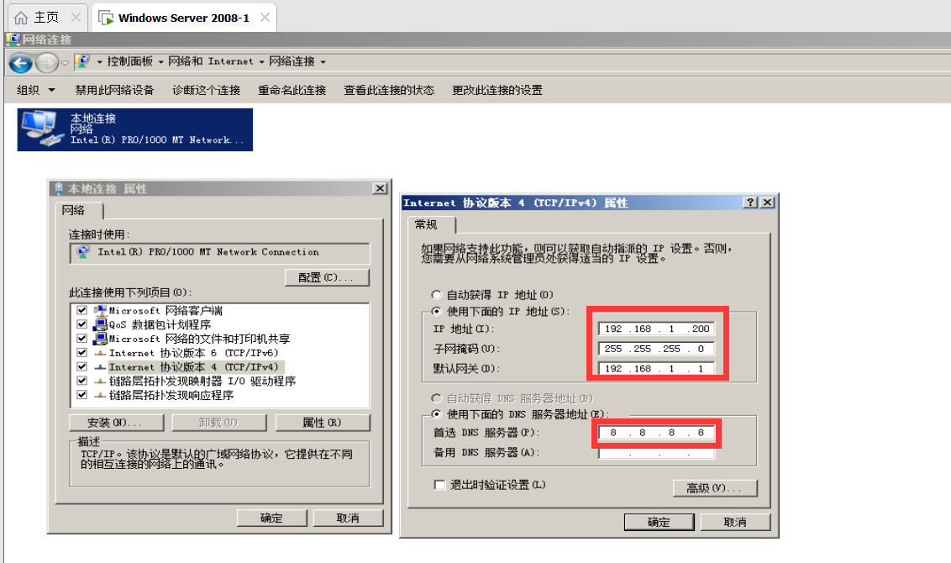
Task: Close the Windows Server 2008-1 tab
Action: click(265, 17)
